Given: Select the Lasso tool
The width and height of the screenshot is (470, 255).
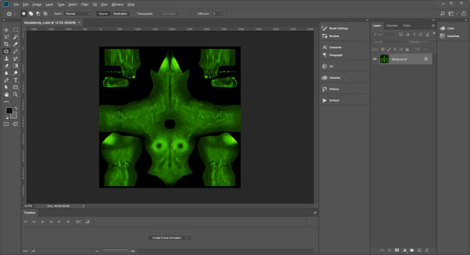Looking at the screenshot, I should pyautogui.click(x=6, y=37).
